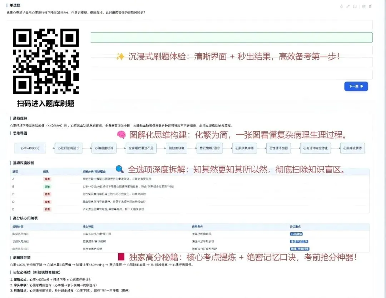Click the 抽搐-昏厥时序 blue tag

[x=300, y=249]
